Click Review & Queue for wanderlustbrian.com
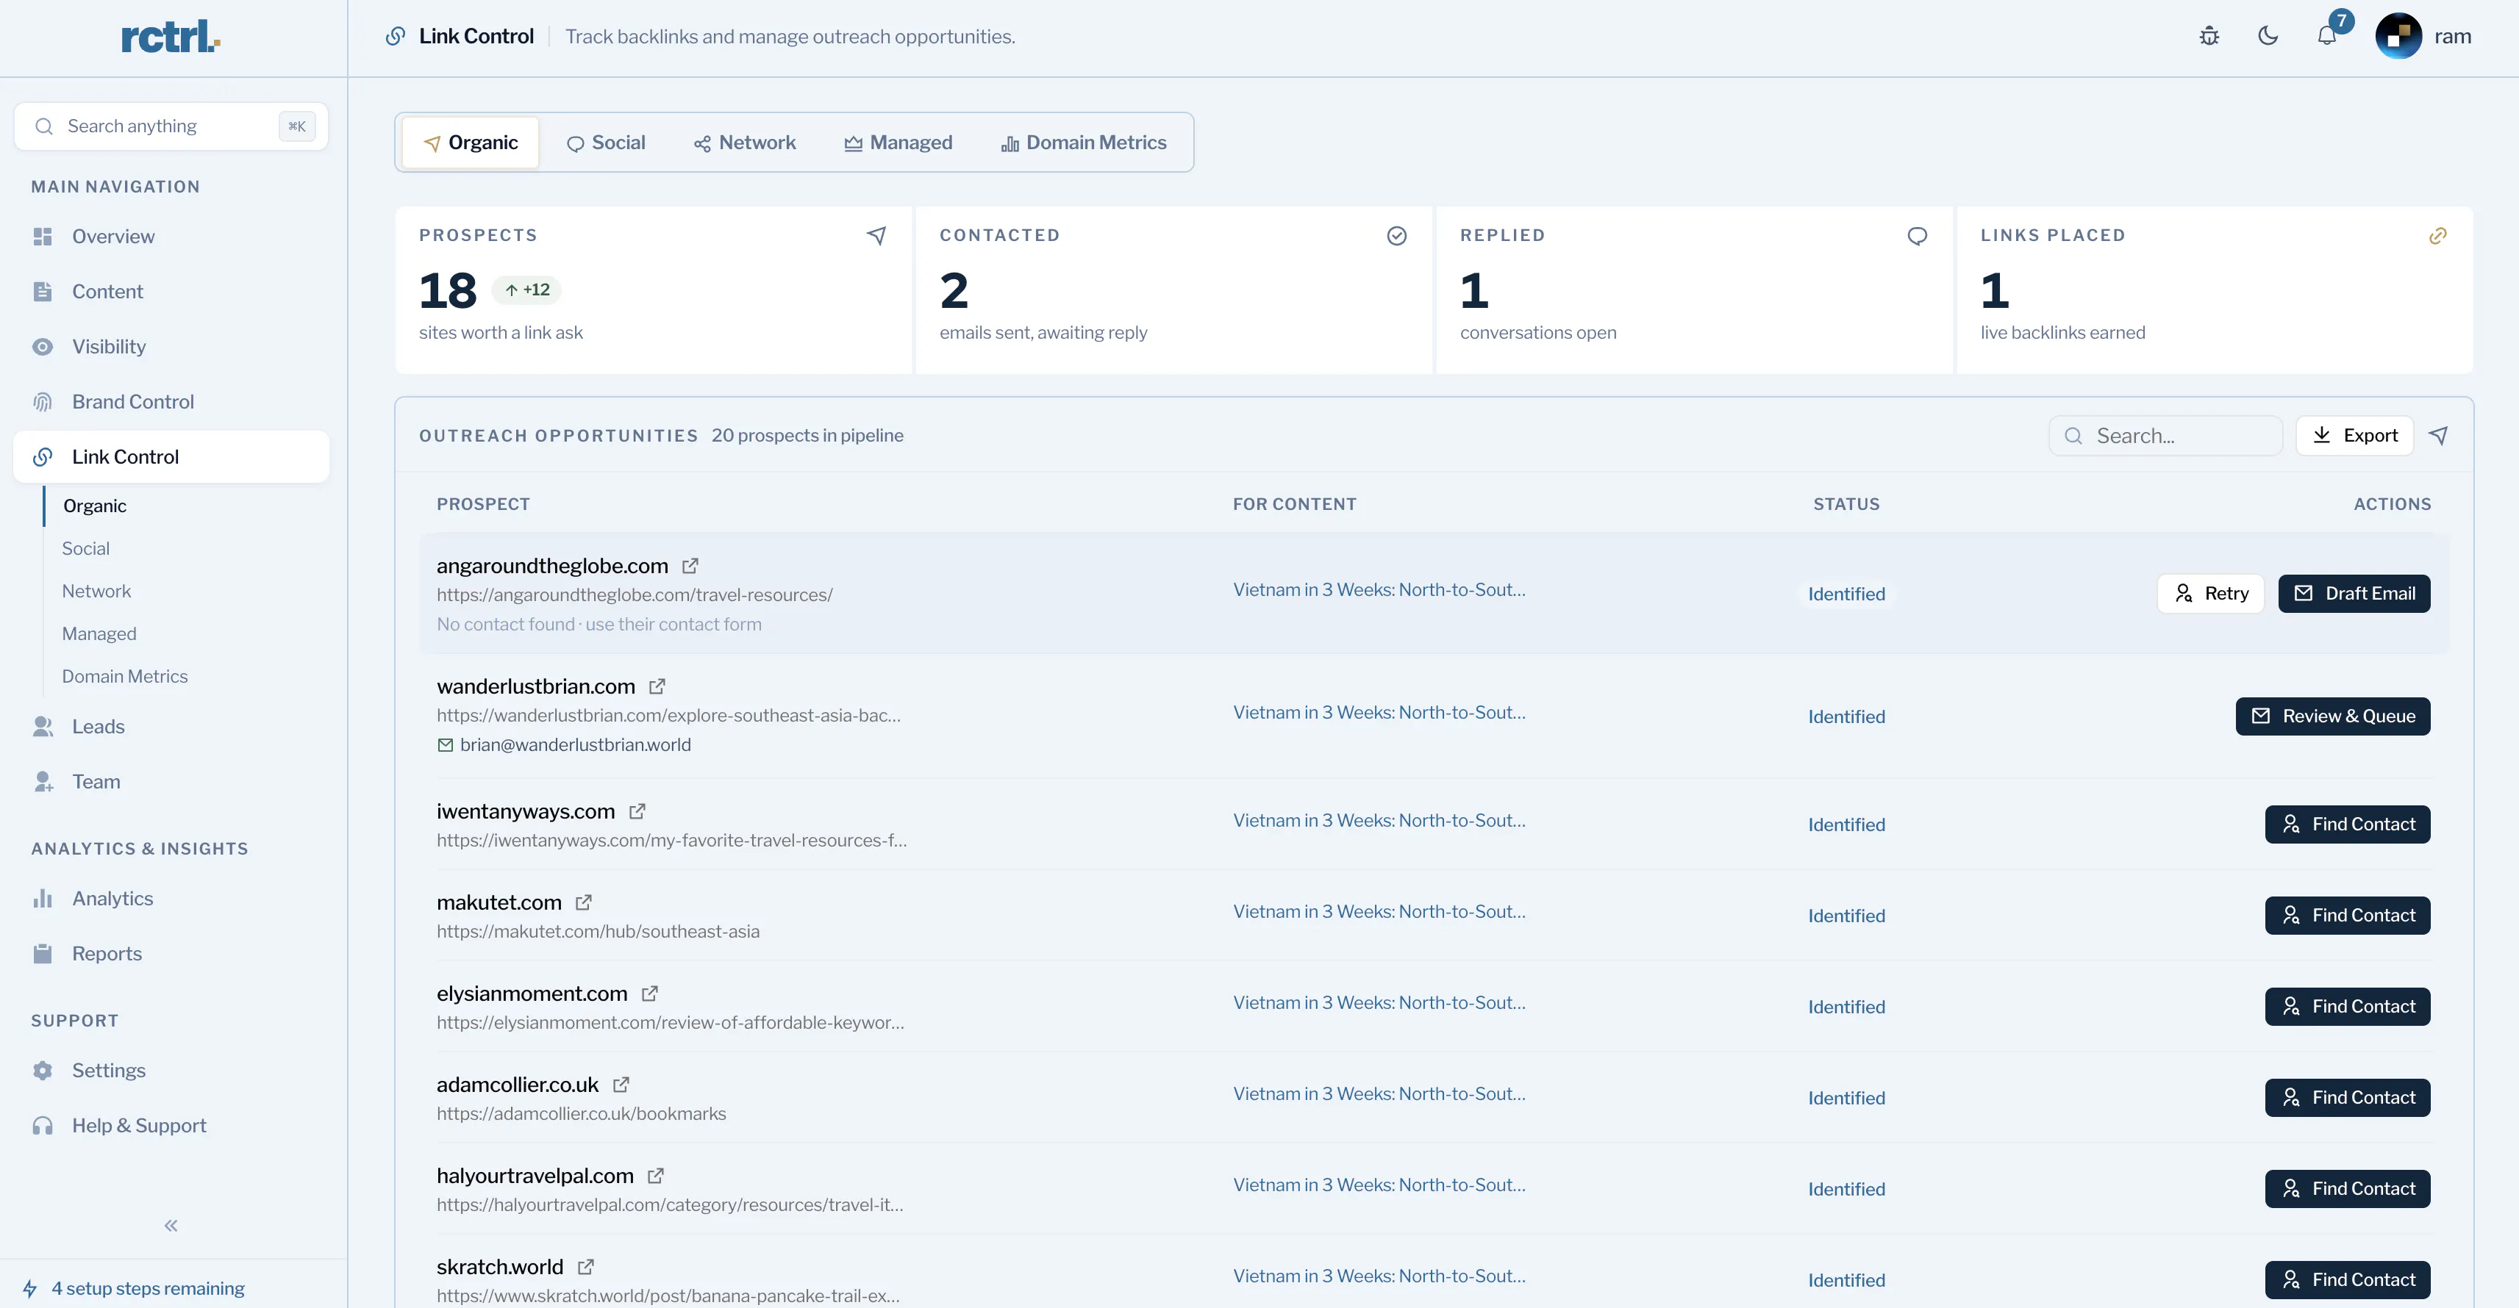The width and height of the screenshot is (2519, 1308). pos(2332,716)
